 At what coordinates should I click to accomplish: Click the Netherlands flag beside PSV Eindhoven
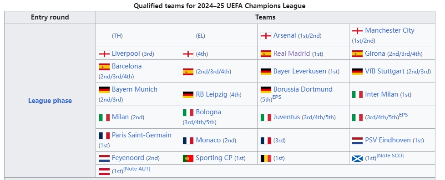357,141
